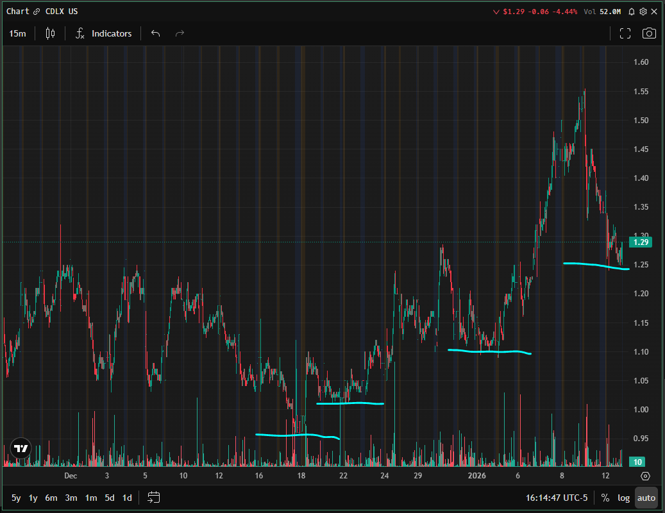Click the volume label 10 on axis
The width and height of the screenshot is (665, 513).
pyautogui.click(x=637, y=462)
